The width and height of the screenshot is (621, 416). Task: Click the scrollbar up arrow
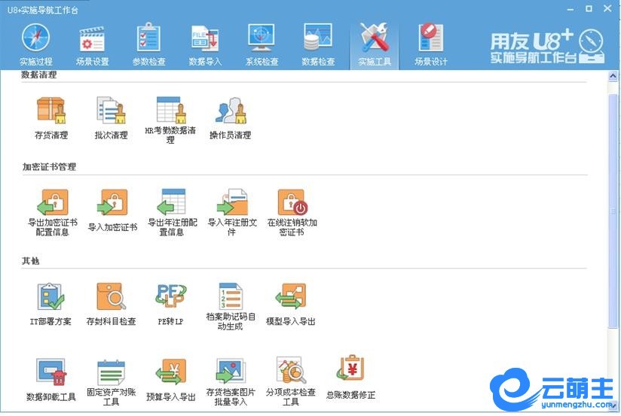point(613,78)
